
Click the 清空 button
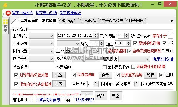[x=116, y=96]
